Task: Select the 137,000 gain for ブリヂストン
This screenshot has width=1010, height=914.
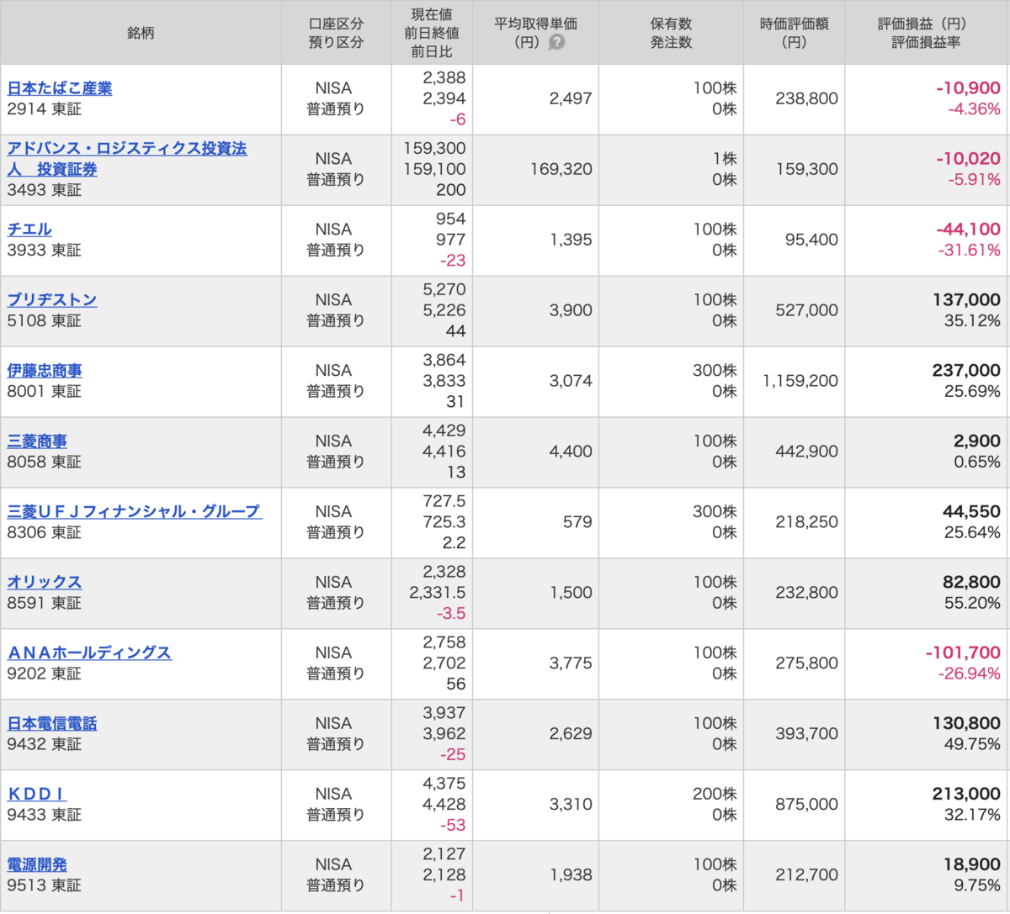Action: (x=966, y=300)
